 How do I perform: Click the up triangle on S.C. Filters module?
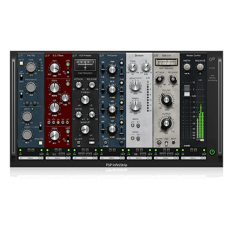coord(46,55)
